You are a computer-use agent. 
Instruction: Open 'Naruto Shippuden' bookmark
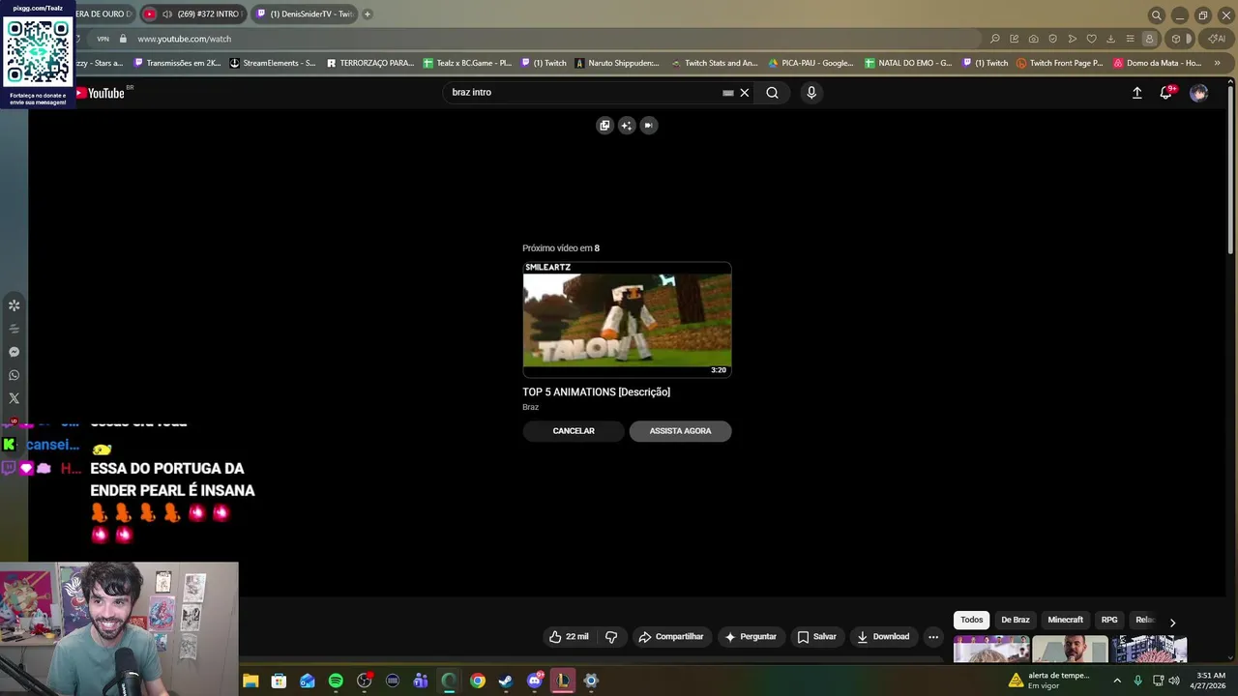pyautogui.click(x=618, y=63)
